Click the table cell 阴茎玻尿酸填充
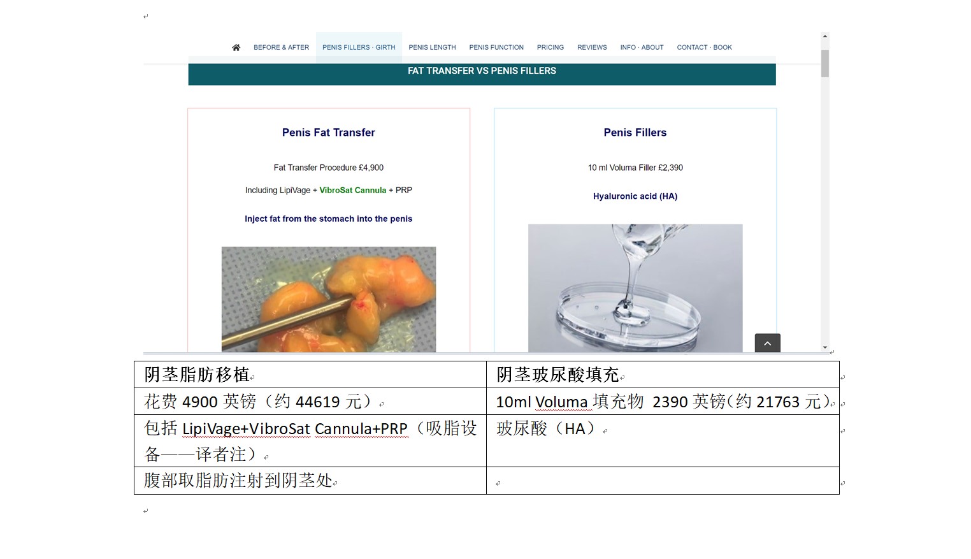Image resolution: width=971 pixels, height=559 pixels. pos(663,375)
